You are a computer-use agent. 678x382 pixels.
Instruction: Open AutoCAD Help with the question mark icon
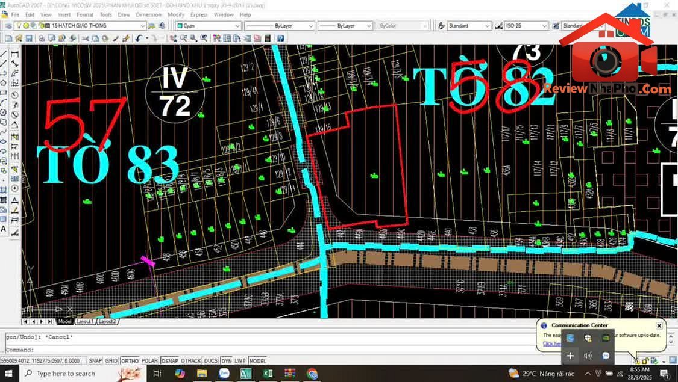pos(281,39)
